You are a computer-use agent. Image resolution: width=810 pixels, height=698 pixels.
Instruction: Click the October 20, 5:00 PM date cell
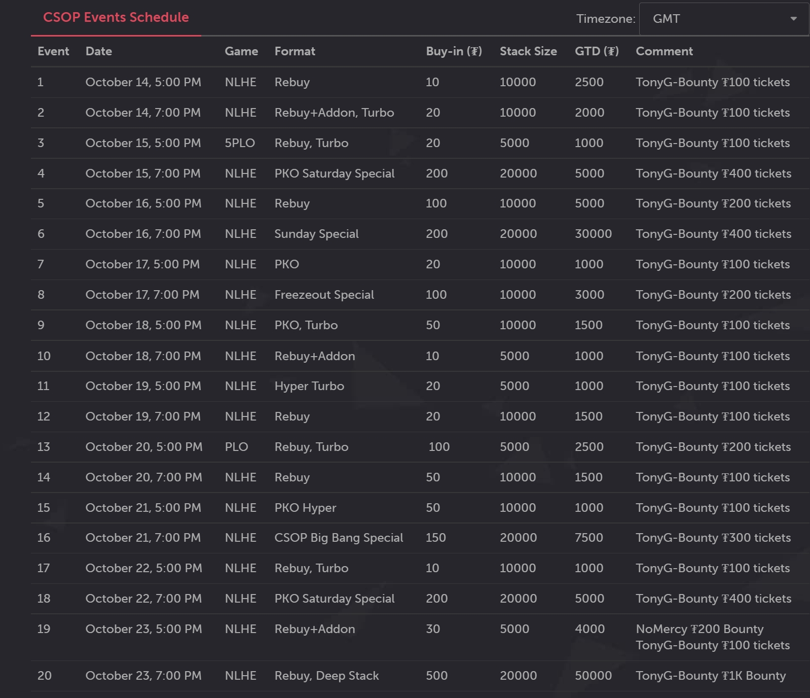pyautogui.click(x=143, y=447)
